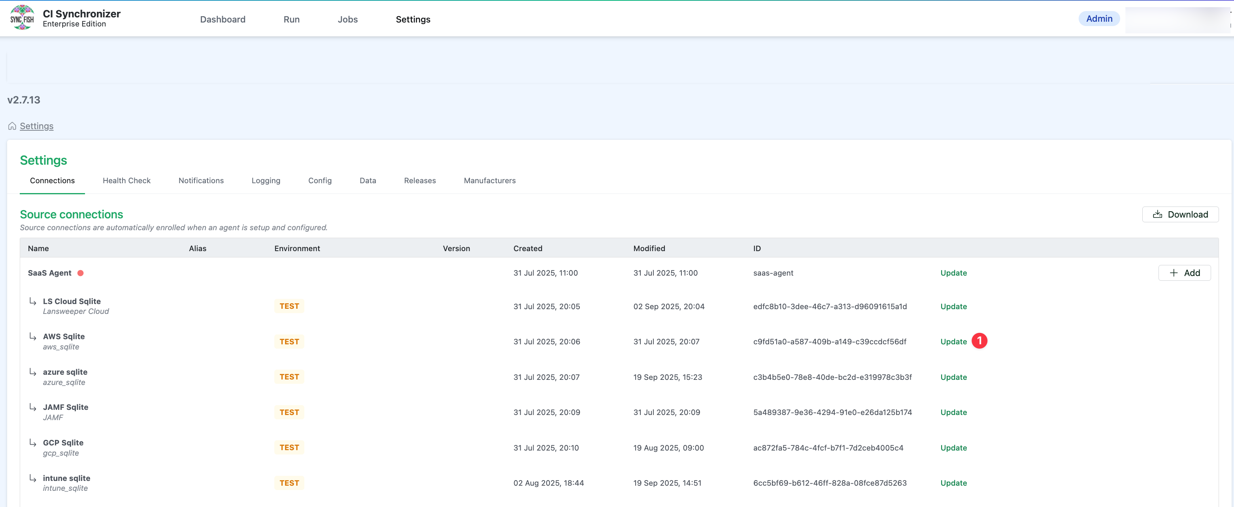Open Settings in the top navigation
Viewport: 1234px width, 507px height.
pos(413,19)
